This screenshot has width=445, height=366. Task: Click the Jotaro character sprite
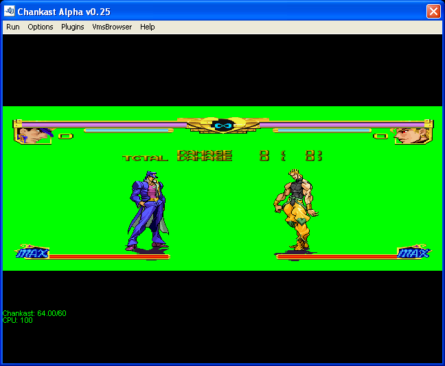click(148, 211)
